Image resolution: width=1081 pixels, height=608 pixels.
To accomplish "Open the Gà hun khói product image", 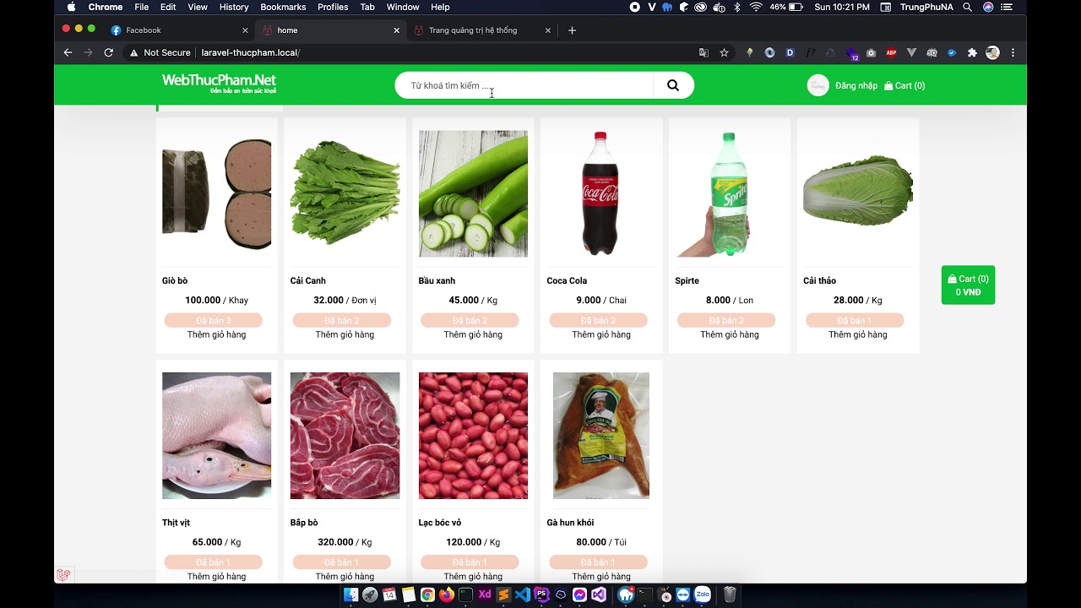I will point(601,436).
